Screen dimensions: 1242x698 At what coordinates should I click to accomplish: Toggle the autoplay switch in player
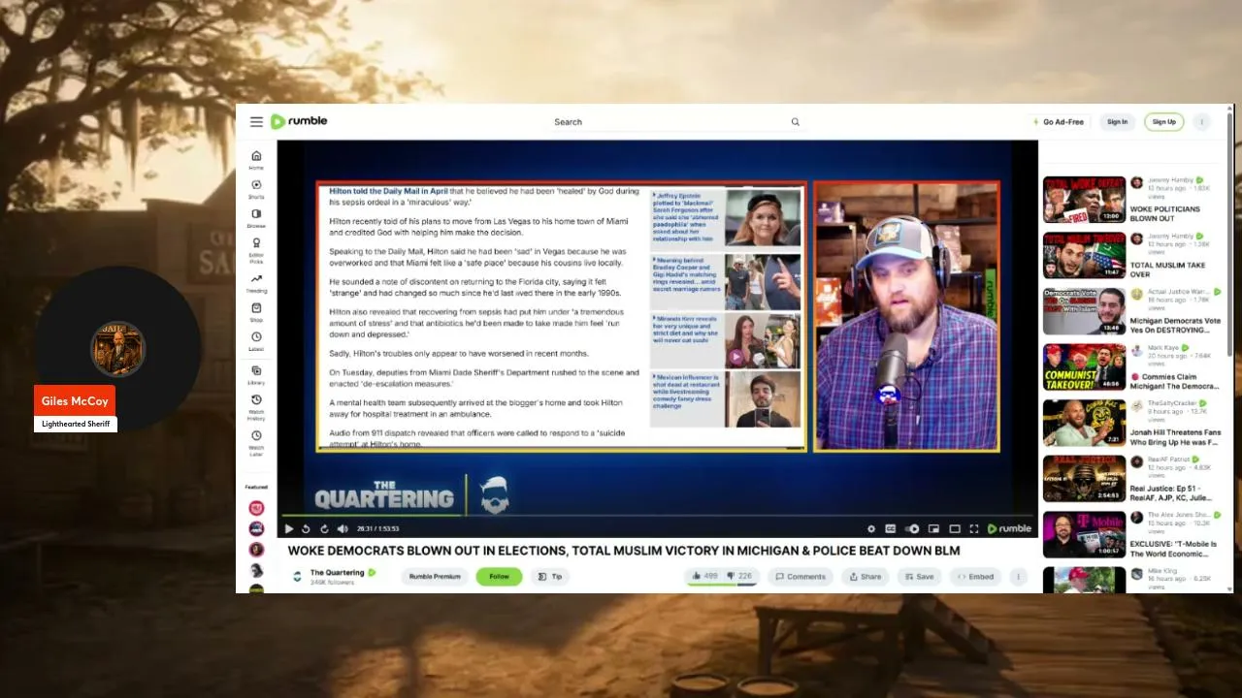(x=912, y=528)
